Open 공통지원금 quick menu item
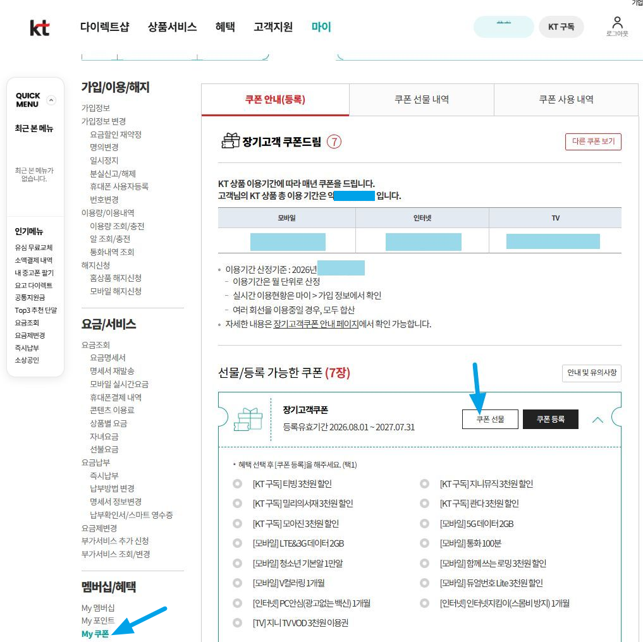Viewport: 643px width, 642px height. 30,298
